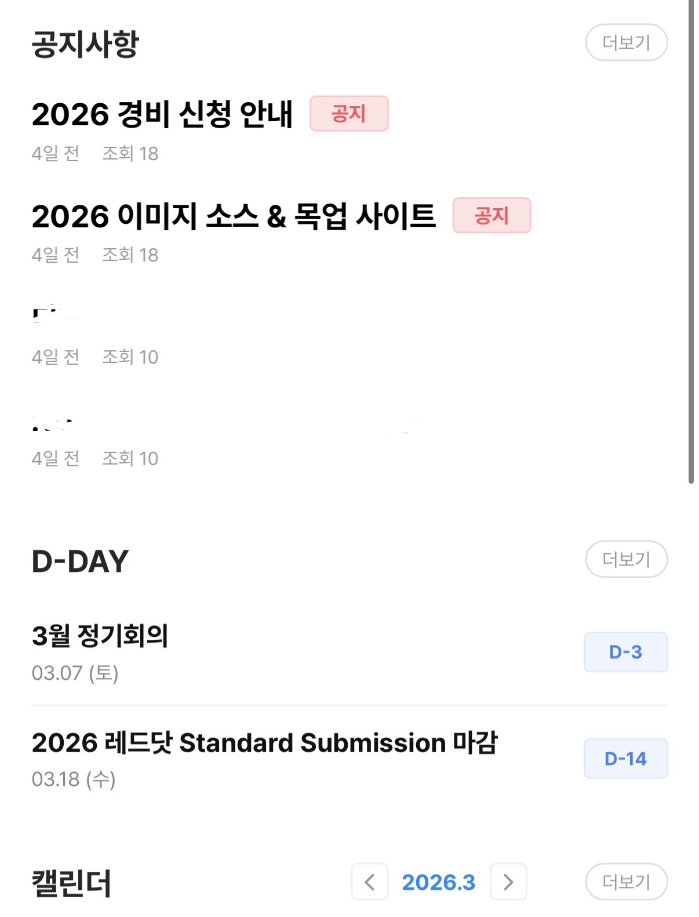Click the 03.18 (수) deadline date

74,779
